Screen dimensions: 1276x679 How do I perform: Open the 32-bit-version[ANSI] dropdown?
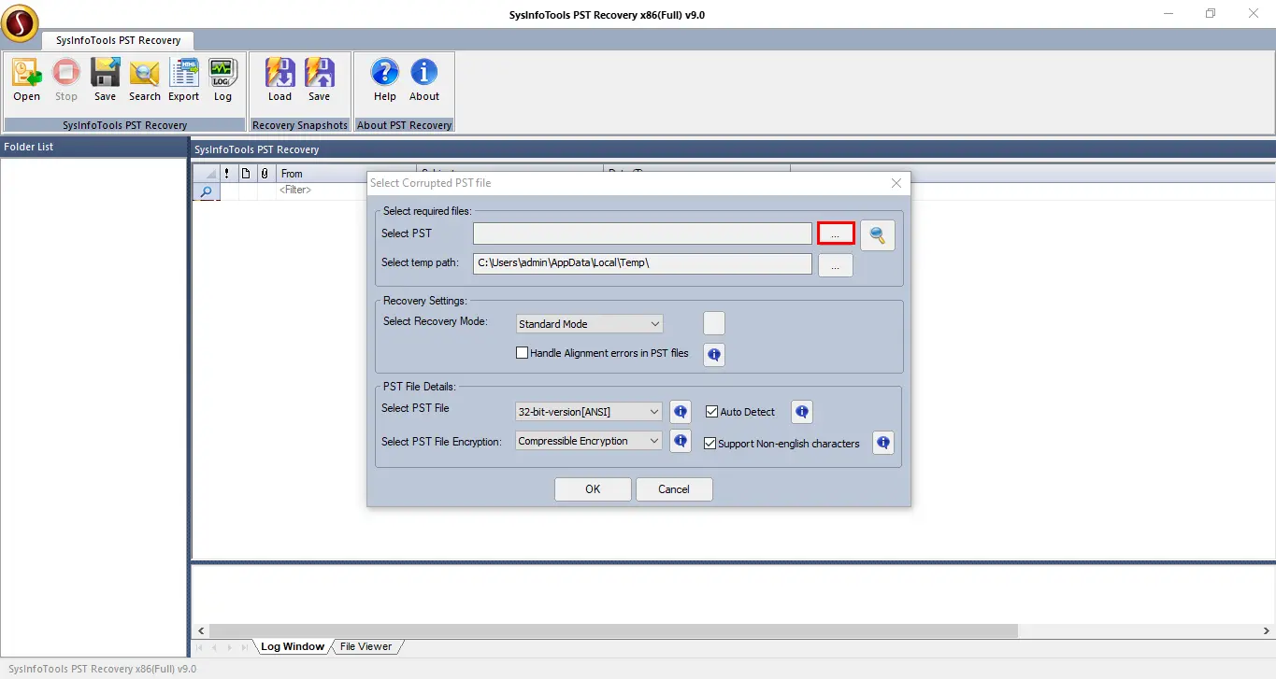pyautogui.click(x=589, y=412)
